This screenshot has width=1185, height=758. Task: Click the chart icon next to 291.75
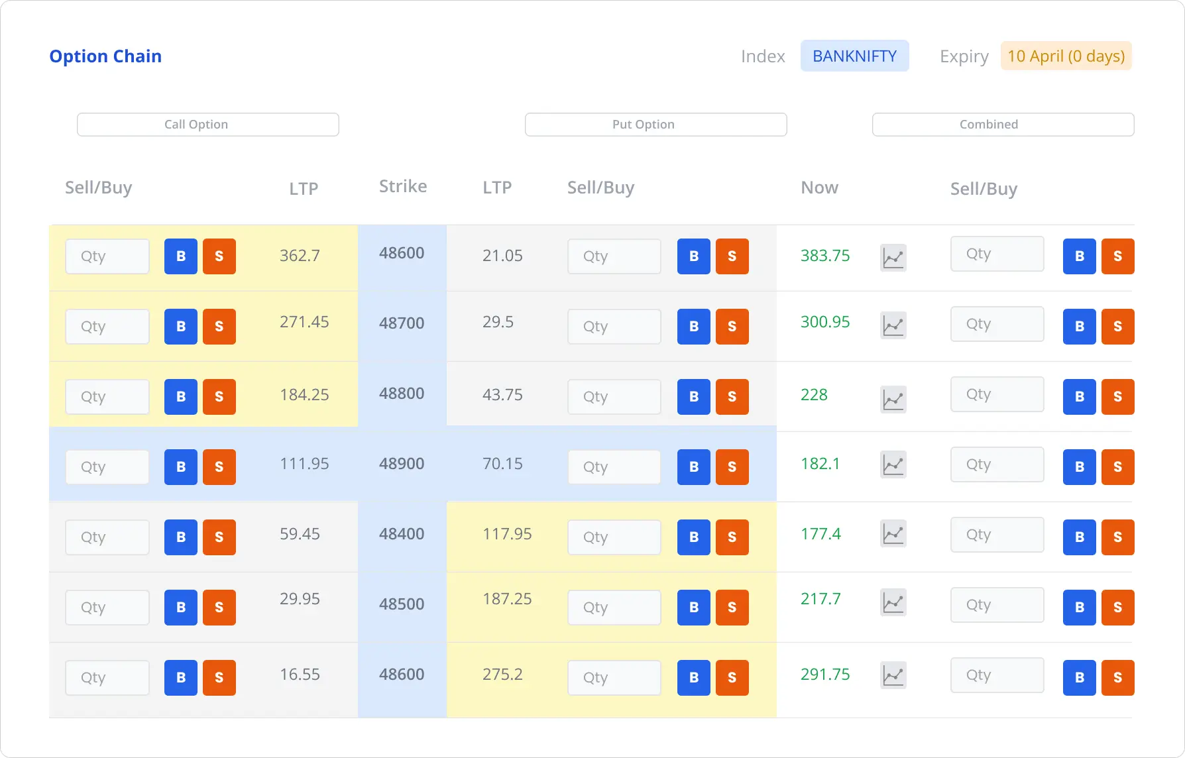(x=893, y=675)
